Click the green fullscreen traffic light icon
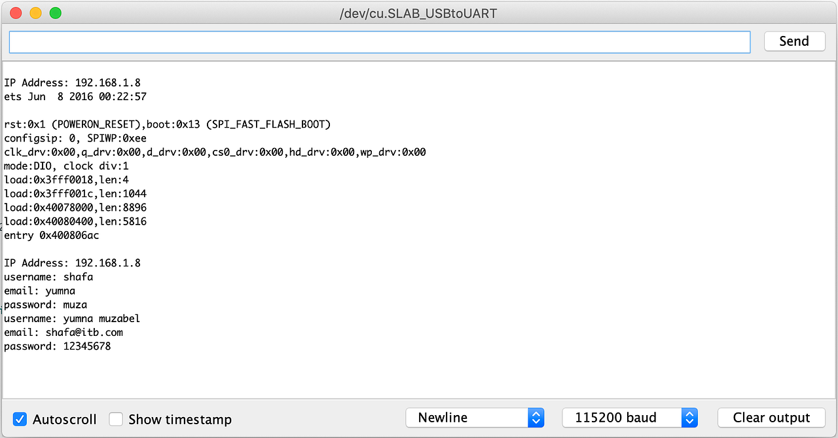 [x=56, y=12]
